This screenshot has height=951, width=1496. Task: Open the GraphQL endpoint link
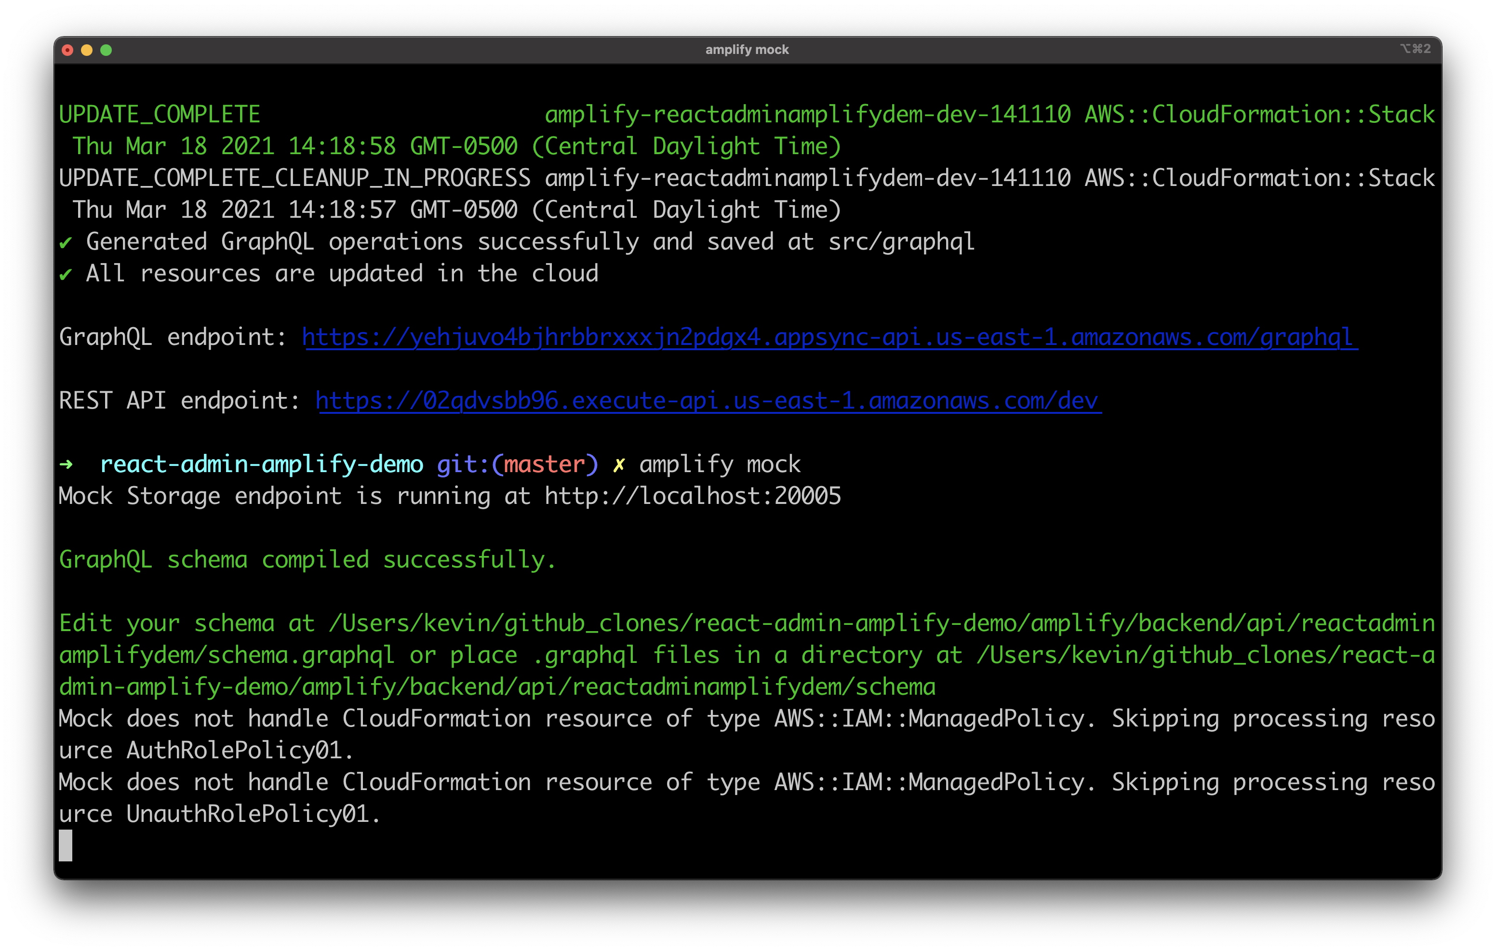click(x=829, y=337)
